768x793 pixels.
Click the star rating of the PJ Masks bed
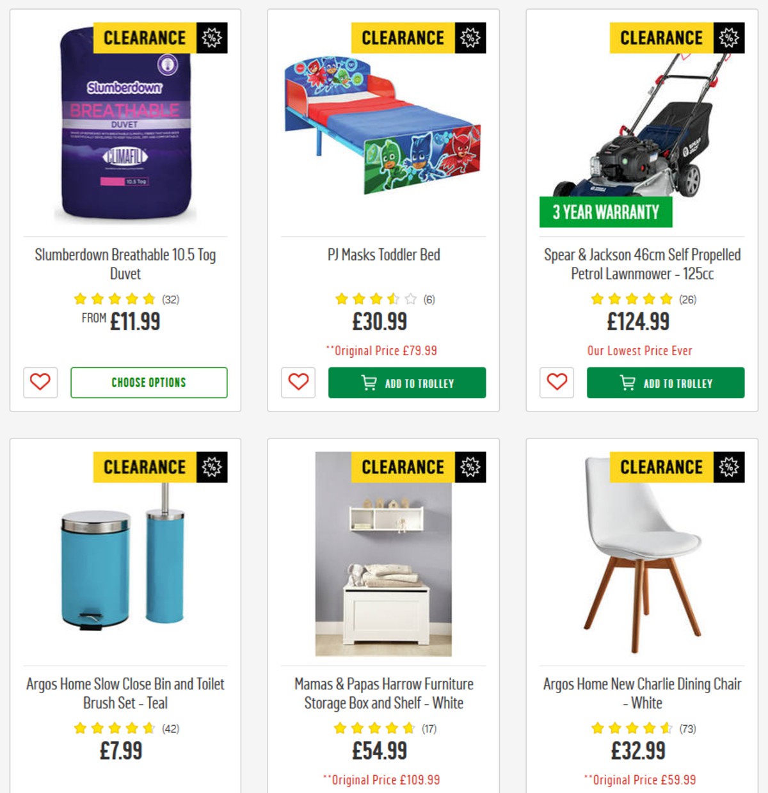tap(376, 298)
